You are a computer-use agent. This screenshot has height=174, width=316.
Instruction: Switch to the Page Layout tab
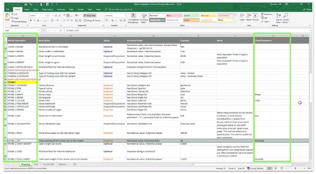(47, 10)
